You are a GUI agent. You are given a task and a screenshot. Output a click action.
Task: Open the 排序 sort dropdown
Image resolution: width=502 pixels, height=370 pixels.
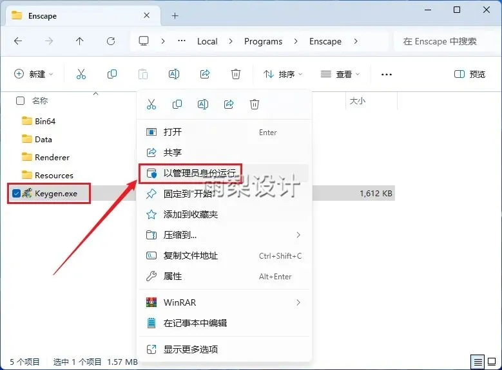coord(283,74)
